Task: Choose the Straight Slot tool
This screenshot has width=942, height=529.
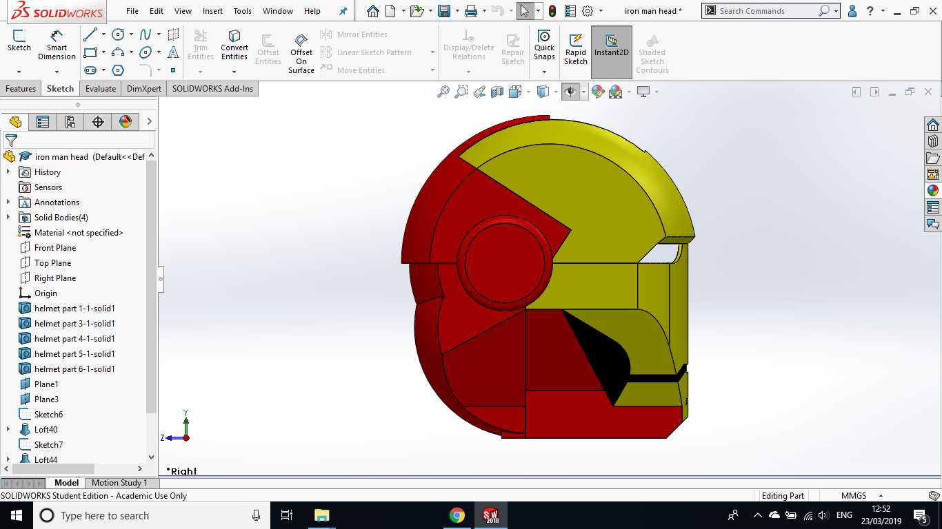Action: 90,70
